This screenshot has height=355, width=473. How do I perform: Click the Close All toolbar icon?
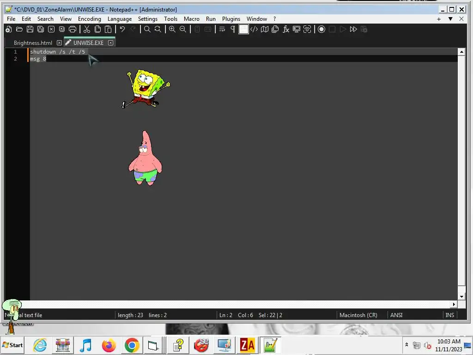coord(62,29)
